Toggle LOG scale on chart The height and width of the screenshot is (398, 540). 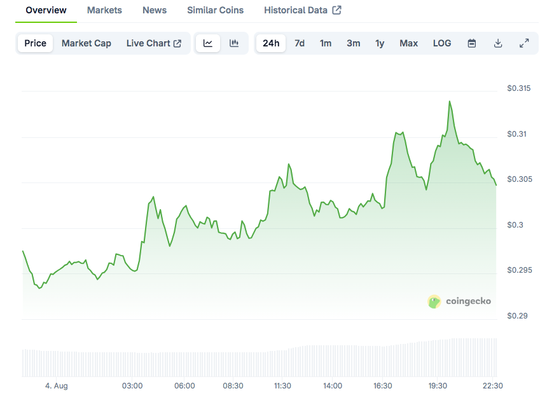tap(442, 43)
